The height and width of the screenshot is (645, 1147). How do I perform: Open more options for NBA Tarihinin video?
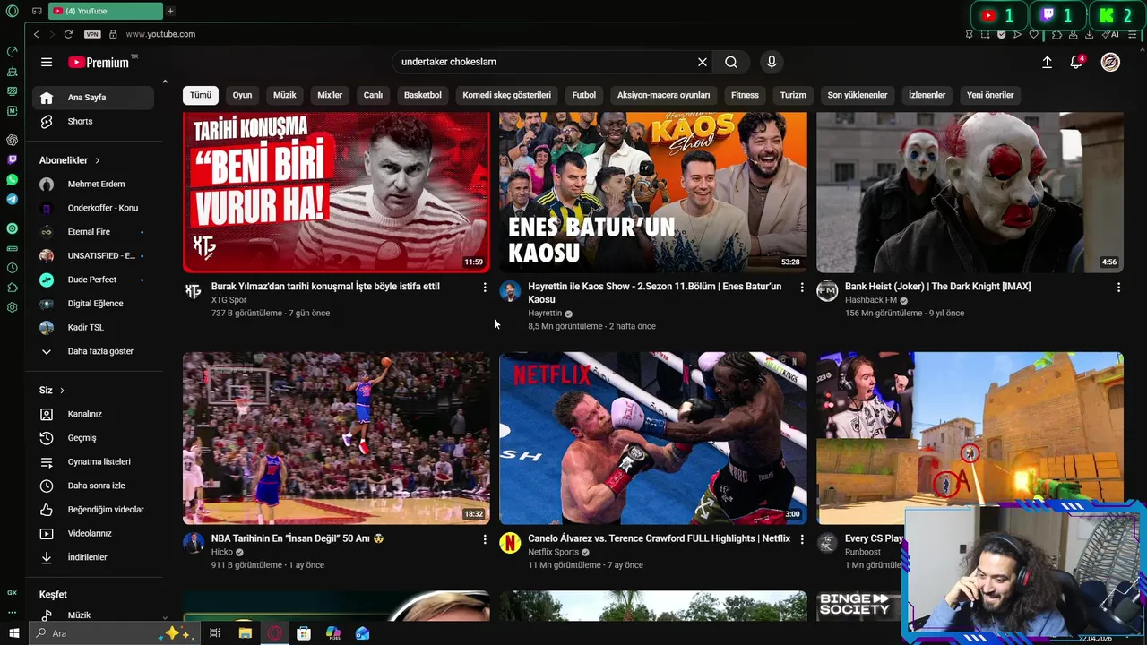pyautogui.click(x=485, y=539)
